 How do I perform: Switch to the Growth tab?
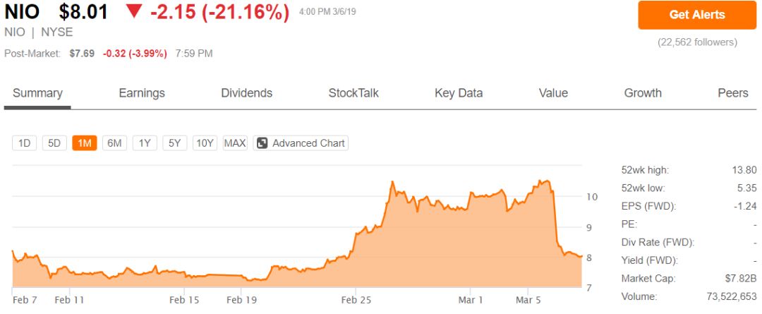click(x=643, y=93)
